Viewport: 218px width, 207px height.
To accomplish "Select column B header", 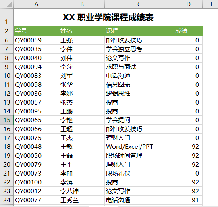I will 82,4.
